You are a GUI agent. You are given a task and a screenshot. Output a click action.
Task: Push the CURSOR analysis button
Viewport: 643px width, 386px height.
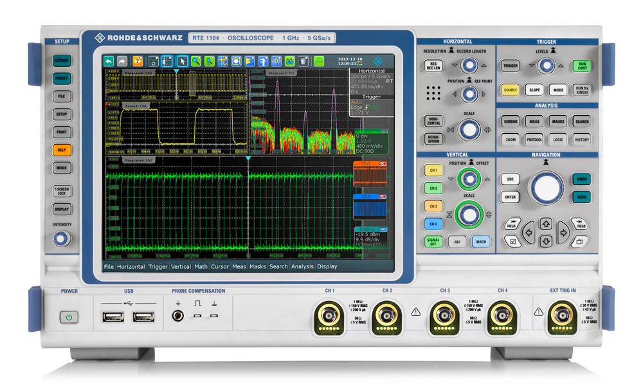click(511, 122)
